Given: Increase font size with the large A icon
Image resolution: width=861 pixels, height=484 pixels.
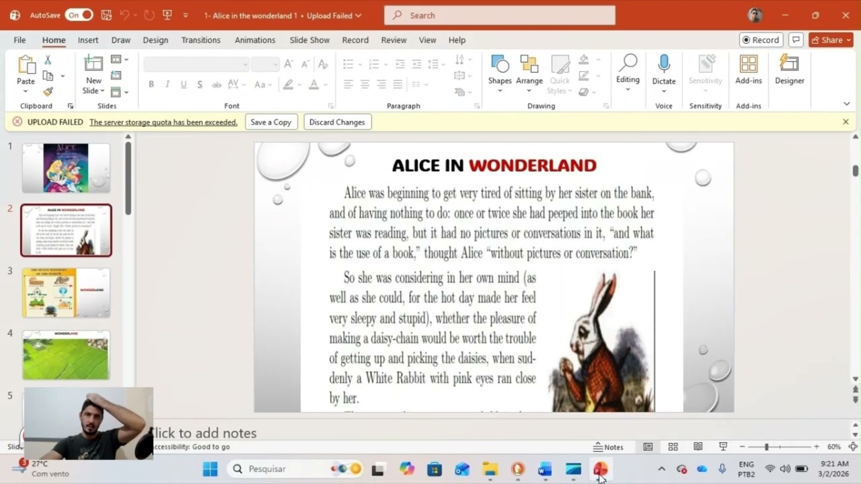Looking at the screenshot, I should click(289, 64).
